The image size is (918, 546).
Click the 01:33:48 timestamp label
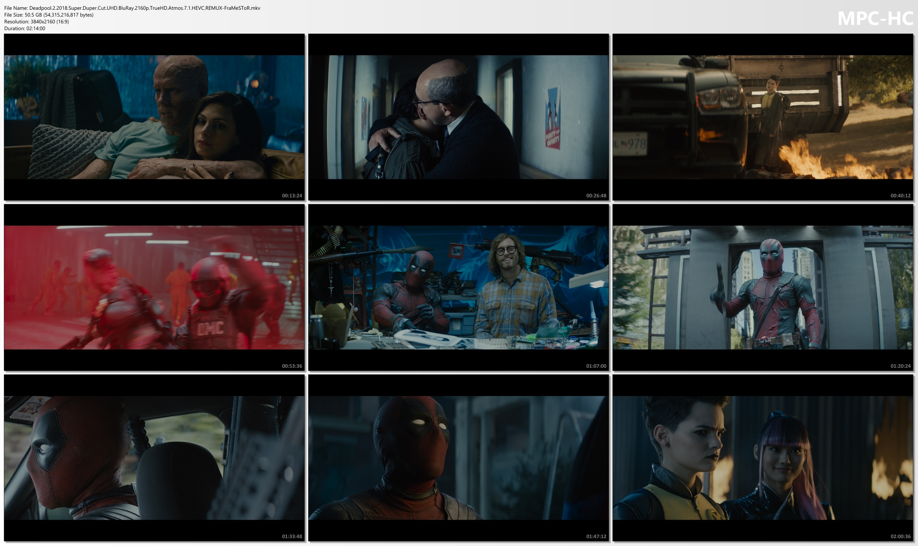(x=292, y=537)
